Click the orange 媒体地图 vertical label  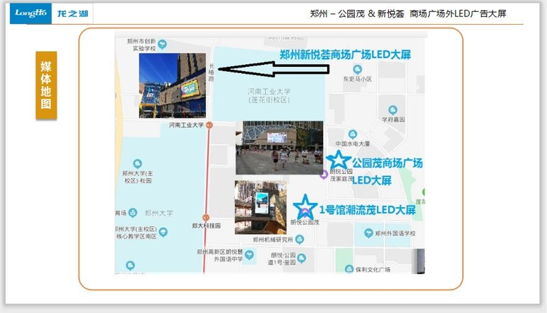click(x=46, y=85)
